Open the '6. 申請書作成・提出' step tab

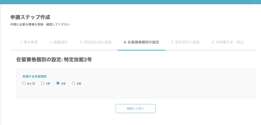pyautogui.click(x=227, y=42)
